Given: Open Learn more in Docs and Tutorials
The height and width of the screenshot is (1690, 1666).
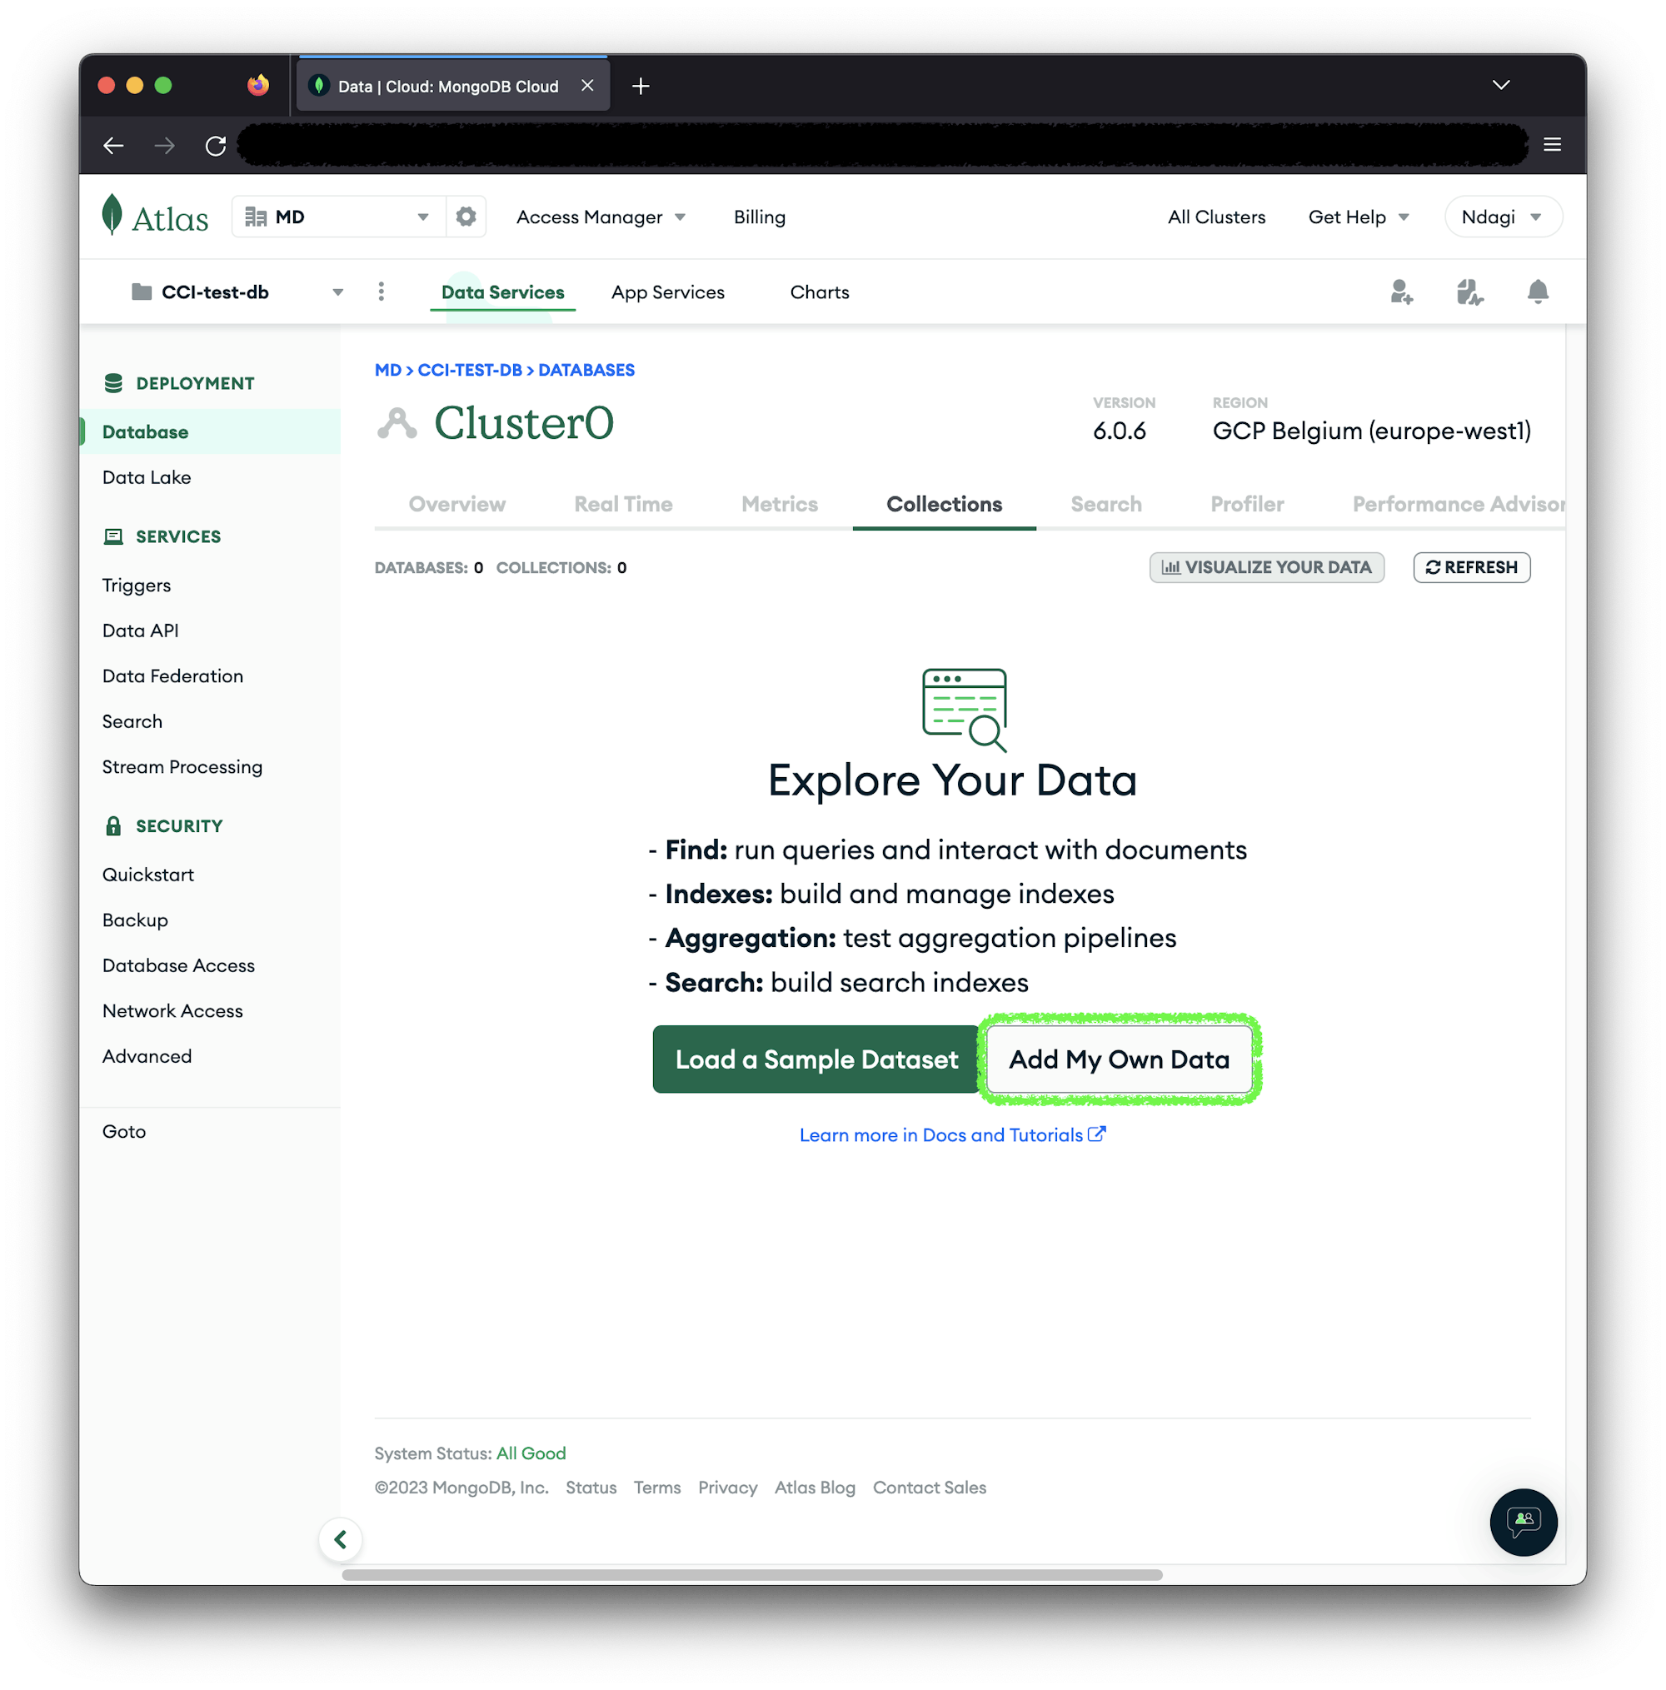Looking at the screenshot, I should (x=952, y=1134).
